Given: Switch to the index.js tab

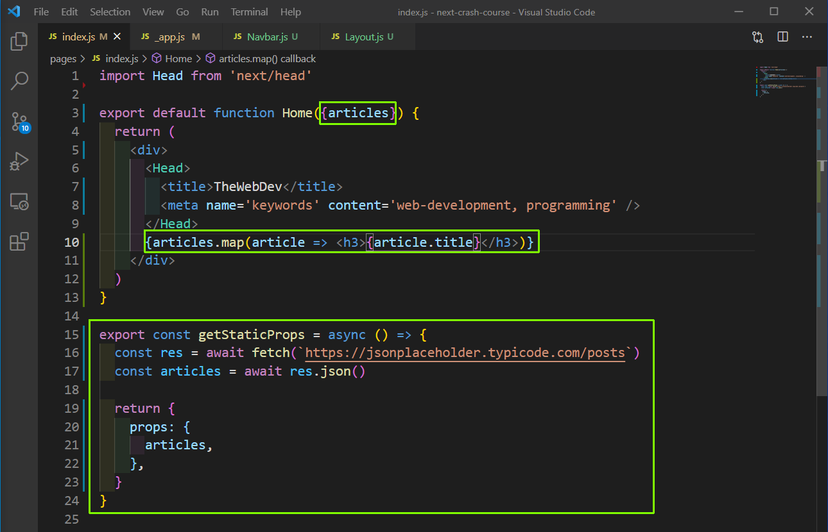Looking at the screenshot, I should pyautogui.click(x=84, y=37).
